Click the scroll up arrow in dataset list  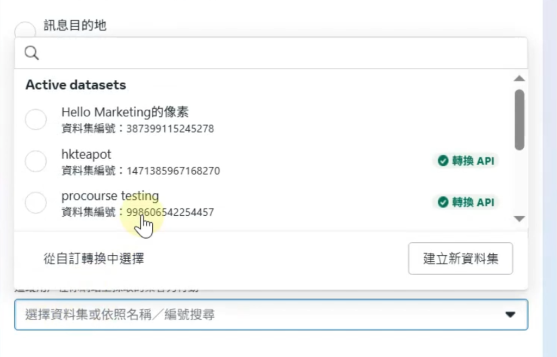[519, 79]
